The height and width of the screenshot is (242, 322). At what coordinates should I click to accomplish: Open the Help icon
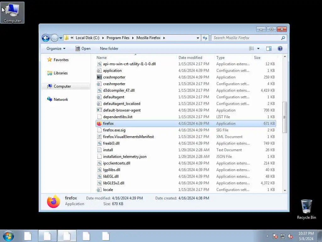click(x=280, y=49)
